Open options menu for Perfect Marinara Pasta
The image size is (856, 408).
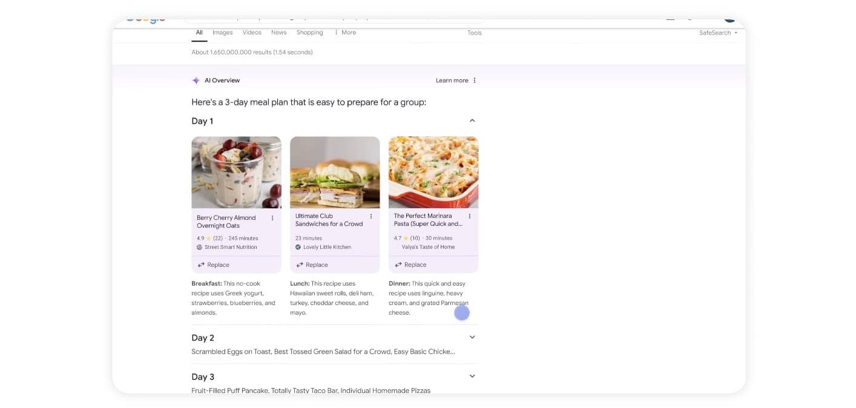pyautogui.click(x=470, y=216)
